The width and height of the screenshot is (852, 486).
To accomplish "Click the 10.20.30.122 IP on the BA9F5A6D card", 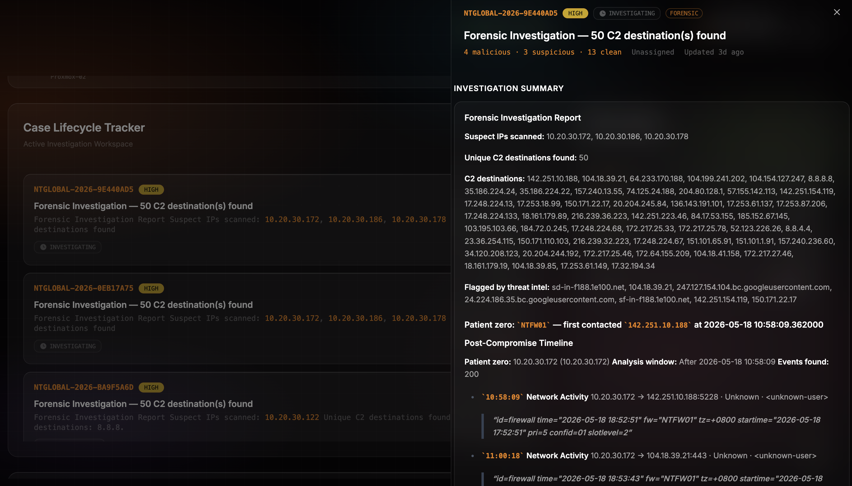I will tap(292, 418).
